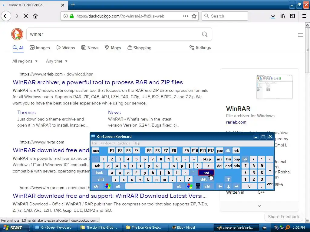
Task: Open a new tab with plus button
Action: tap(73, 5)
